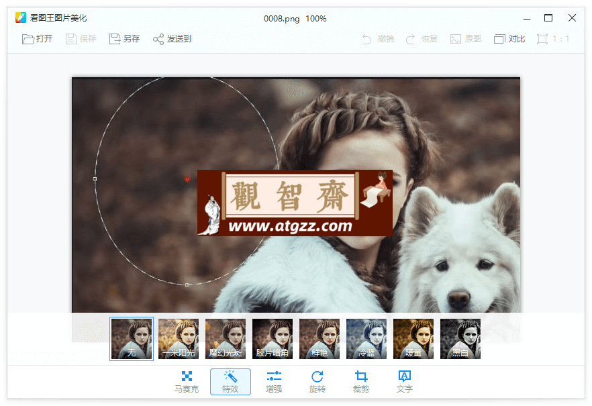Apply the 魔幻光斑 filter thumbnail
The image size is (592, 406).
226,339
